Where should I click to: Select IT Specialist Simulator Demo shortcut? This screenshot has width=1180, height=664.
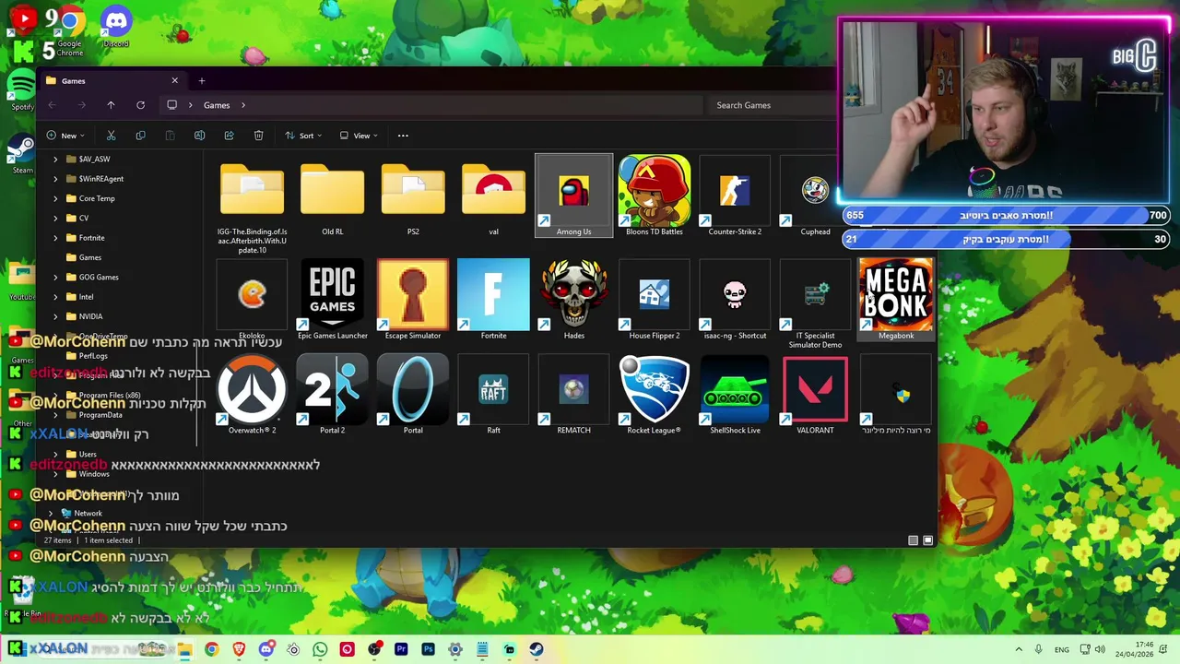point(815,304)
